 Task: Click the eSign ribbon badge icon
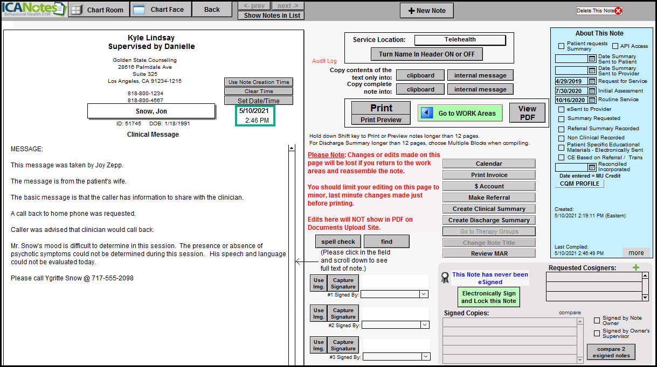coord(445,278)
